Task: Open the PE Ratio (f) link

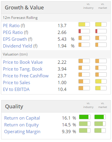Action: (14, 26)
